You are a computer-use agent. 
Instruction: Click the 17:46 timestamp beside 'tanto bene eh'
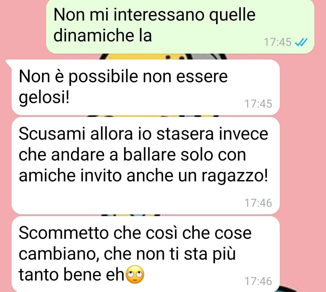pyautogui.click(x=258, y=281)
